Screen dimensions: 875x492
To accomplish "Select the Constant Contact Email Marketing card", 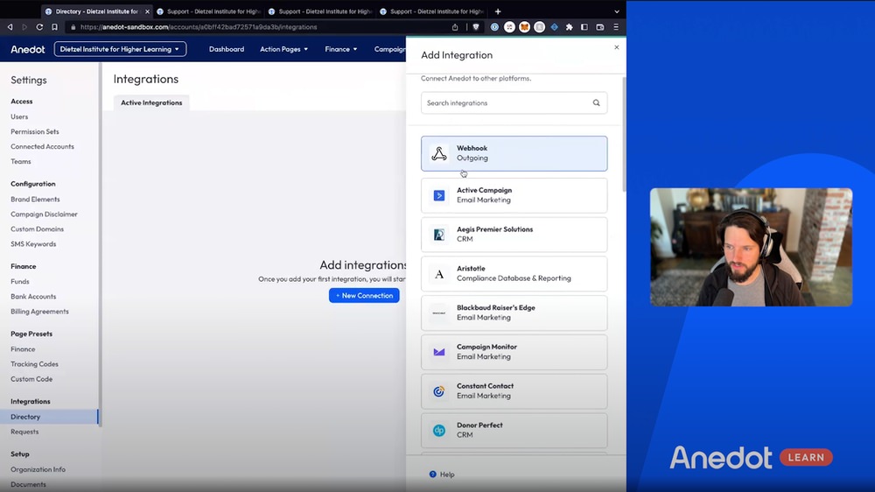I will (x=514, y=391).
